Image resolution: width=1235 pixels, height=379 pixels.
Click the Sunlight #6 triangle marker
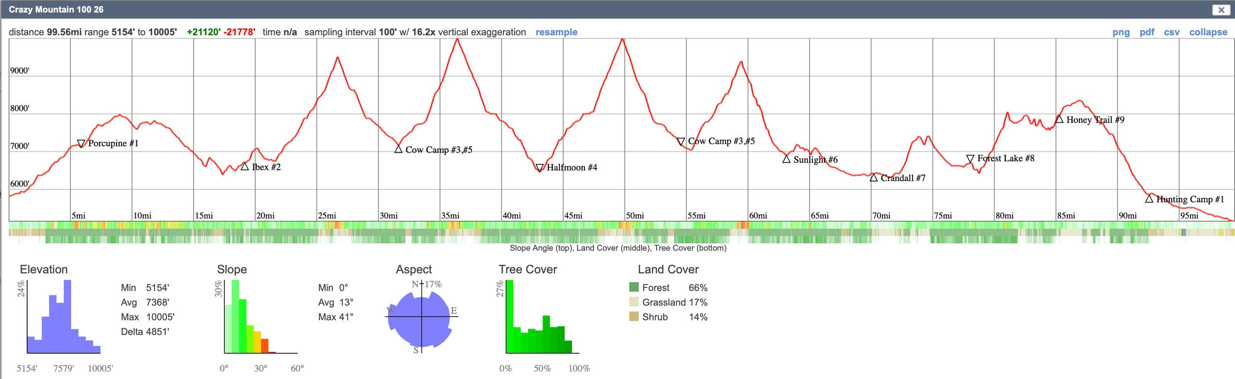(x=786, y=159)
